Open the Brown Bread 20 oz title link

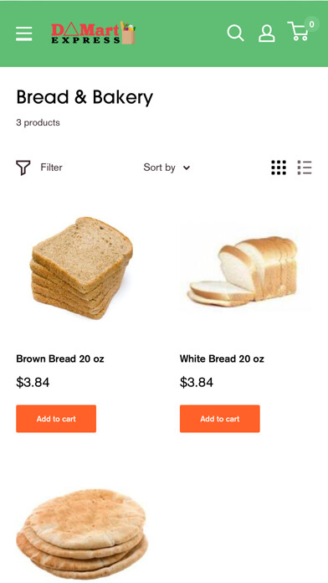(60, 359)
